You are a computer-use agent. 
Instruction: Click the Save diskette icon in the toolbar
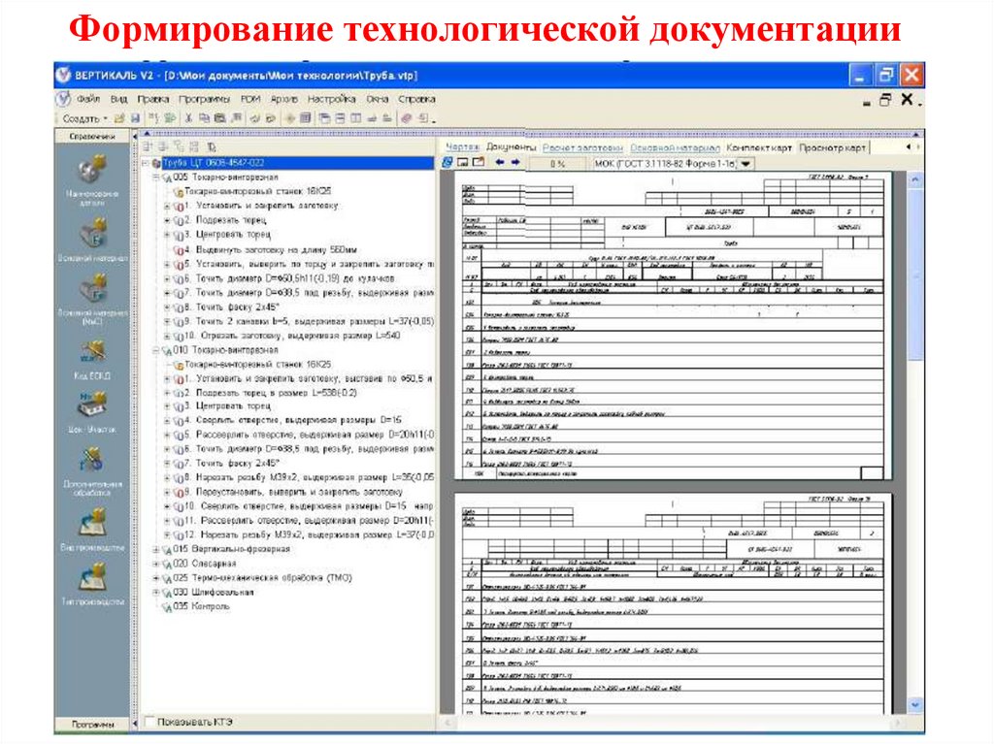pos(135,118)
